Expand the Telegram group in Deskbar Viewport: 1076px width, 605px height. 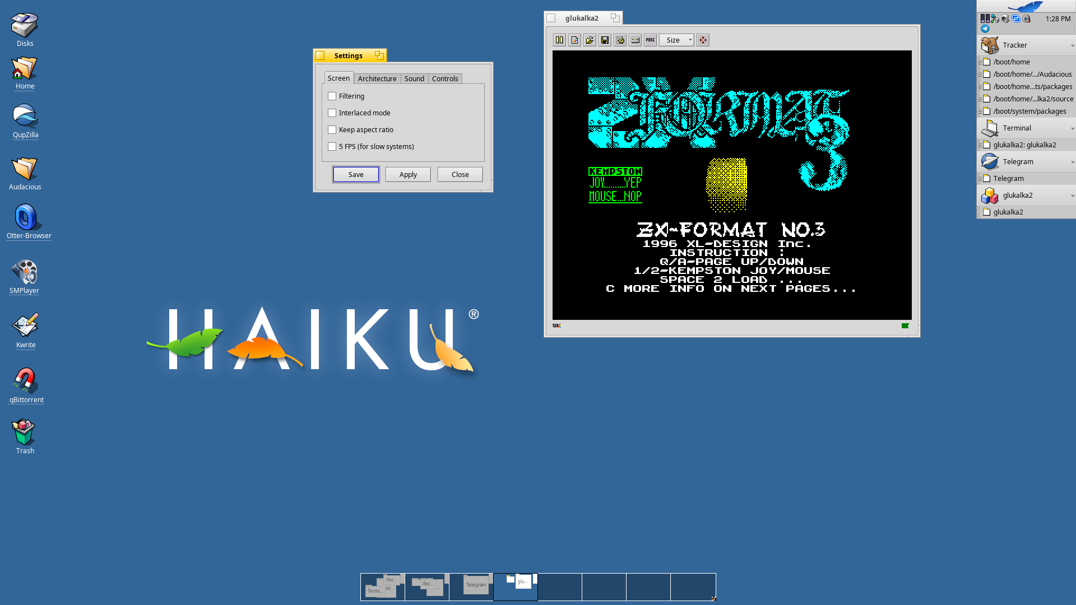coord(1072,162)
